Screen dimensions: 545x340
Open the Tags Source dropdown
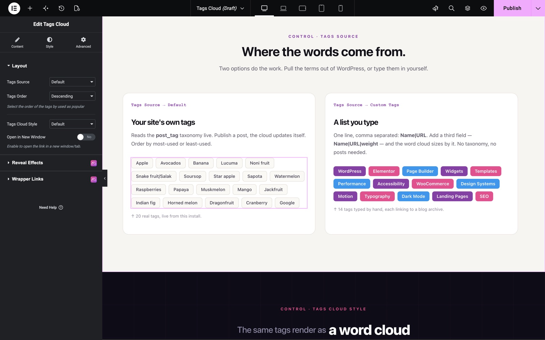(72, 82)
